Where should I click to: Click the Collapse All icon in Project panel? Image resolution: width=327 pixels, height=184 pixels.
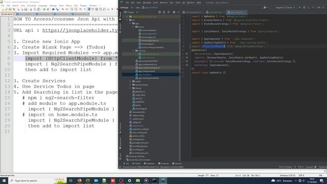[169, 12]
